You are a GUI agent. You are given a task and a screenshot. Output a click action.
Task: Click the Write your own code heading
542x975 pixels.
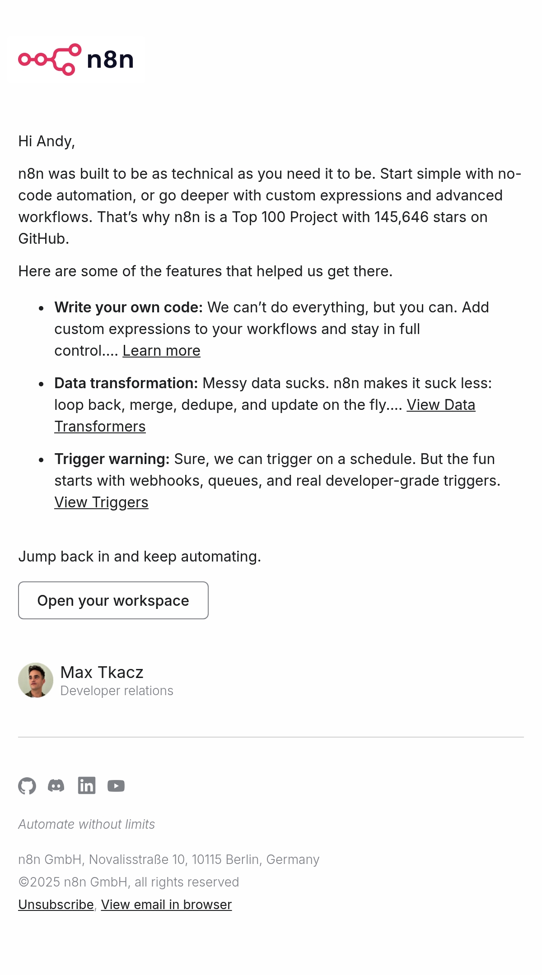tap(128, 307)
